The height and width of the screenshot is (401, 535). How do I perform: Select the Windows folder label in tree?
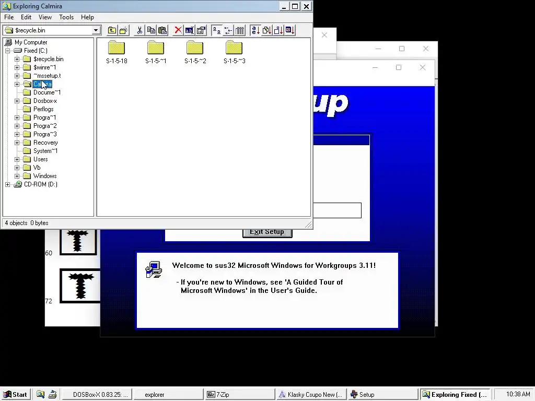pos(45,176)
